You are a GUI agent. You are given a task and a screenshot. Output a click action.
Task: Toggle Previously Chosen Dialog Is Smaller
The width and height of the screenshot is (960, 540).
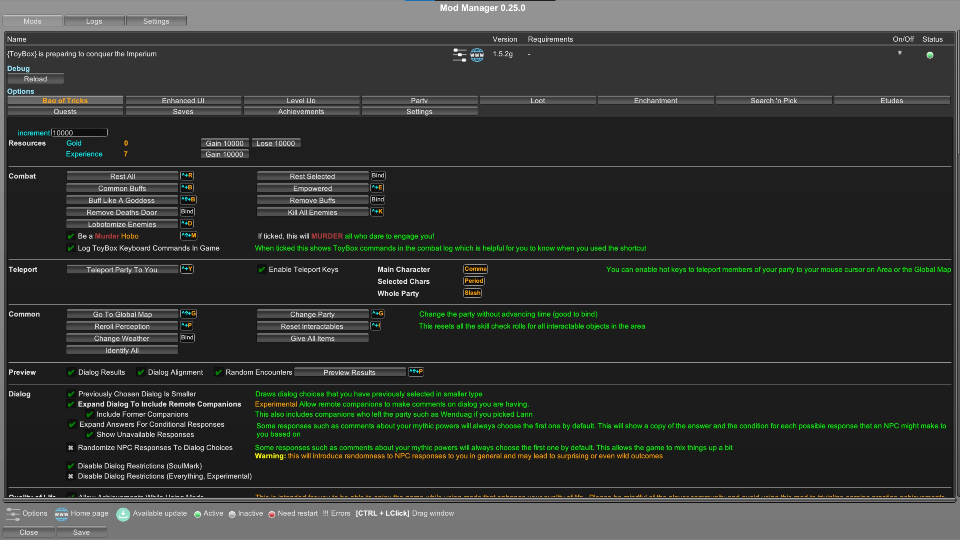[71, 394]
